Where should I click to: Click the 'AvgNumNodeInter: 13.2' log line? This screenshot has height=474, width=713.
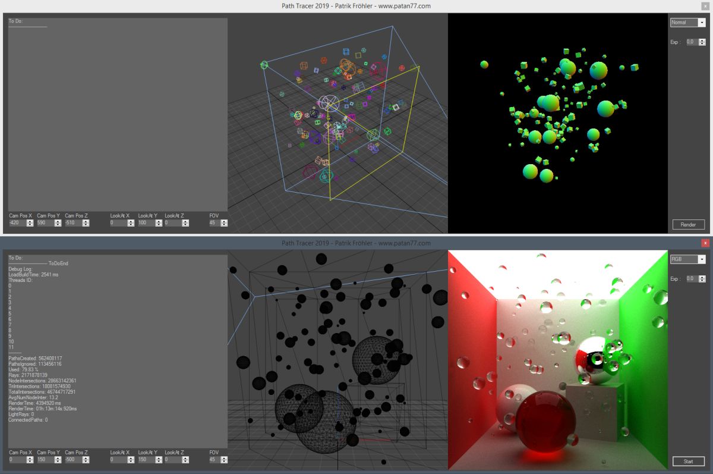coord(33,397)
